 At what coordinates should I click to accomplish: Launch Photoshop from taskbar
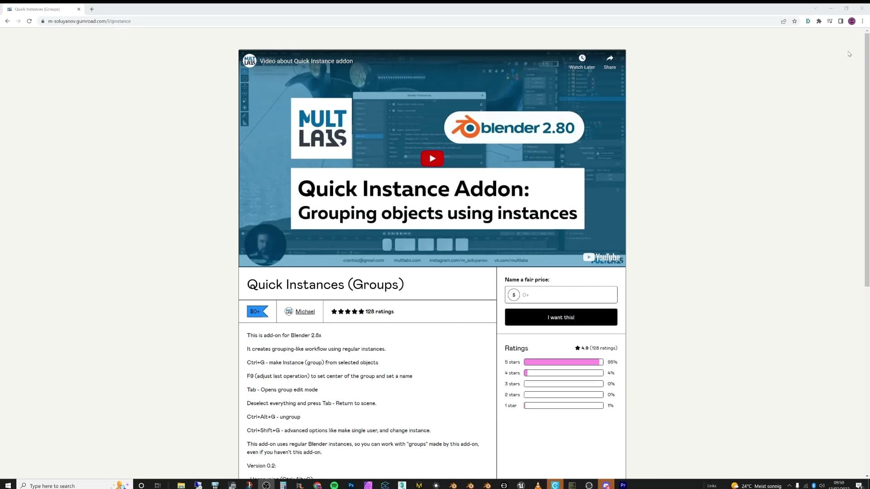[351, 485]
